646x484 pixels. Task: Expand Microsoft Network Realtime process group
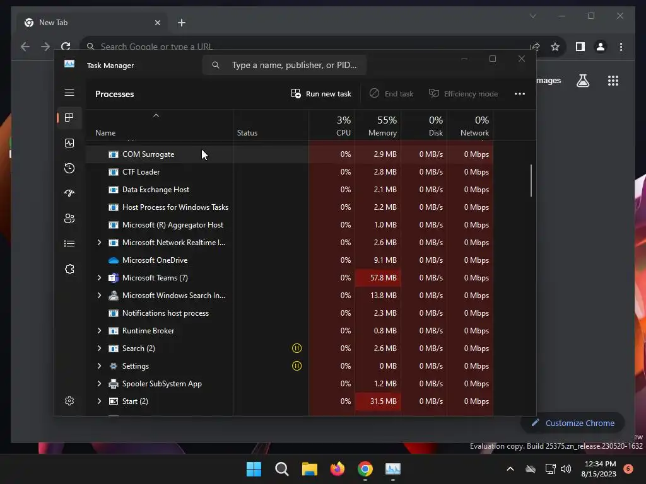point(99,243)
